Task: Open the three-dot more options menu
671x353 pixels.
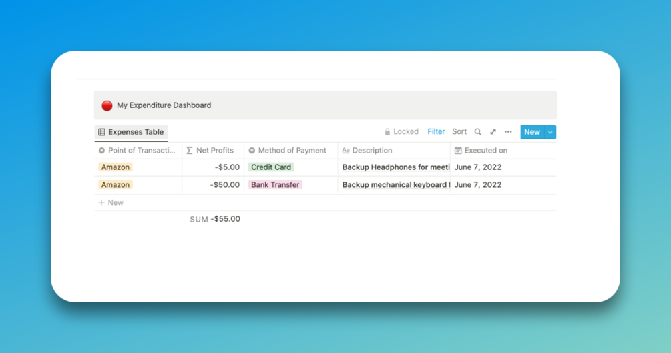Action: (x=508, y=132)
